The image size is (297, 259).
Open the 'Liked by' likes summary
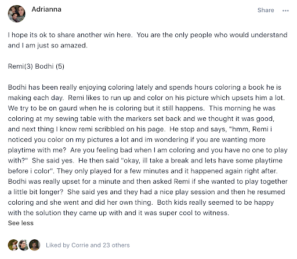(x=88, y=245)
